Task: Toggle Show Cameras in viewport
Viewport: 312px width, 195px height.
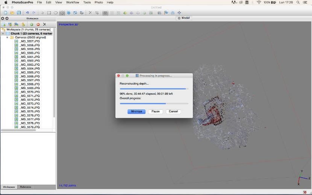Action: [x=160, y=13]
